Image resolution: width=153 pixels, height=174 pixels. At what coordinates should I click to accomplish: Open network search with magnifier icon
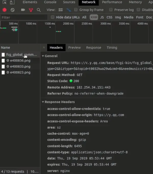[39, 10]
